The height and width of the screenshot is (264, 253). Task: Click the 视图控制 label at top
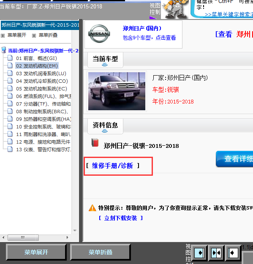(155, 9)
